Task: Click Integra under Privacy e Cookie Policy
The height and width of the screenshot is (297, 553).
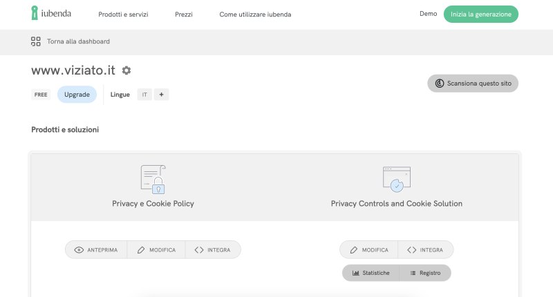Action: (x=213, y=249)
